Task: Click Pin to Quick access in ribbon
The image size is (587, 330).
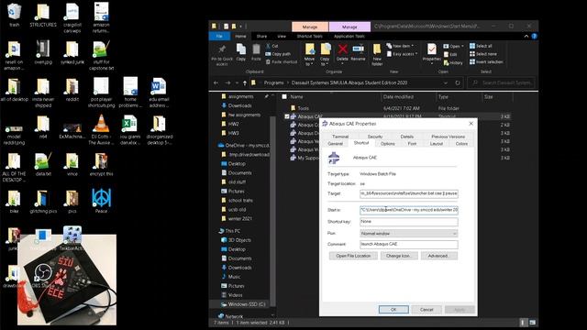Action: click(222, 55)
